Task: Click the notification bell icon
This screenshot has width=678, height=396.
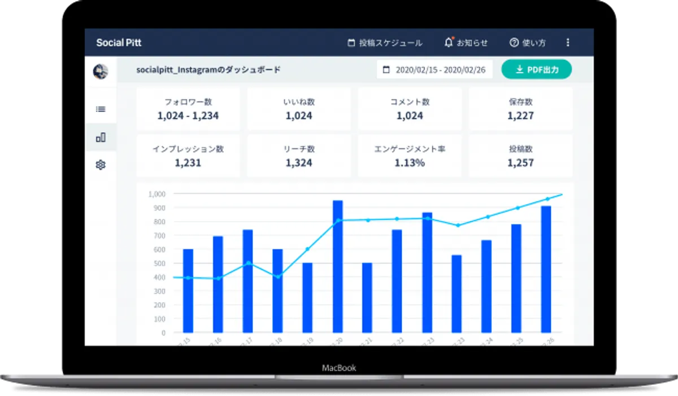Action: point(449,42)
